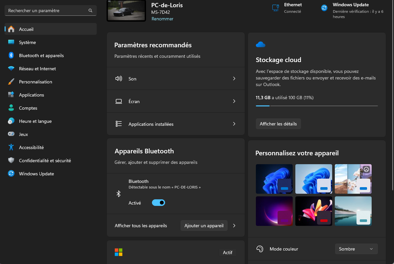
Task: Click the Stockage cloud heading
Action: click(279, 60)
